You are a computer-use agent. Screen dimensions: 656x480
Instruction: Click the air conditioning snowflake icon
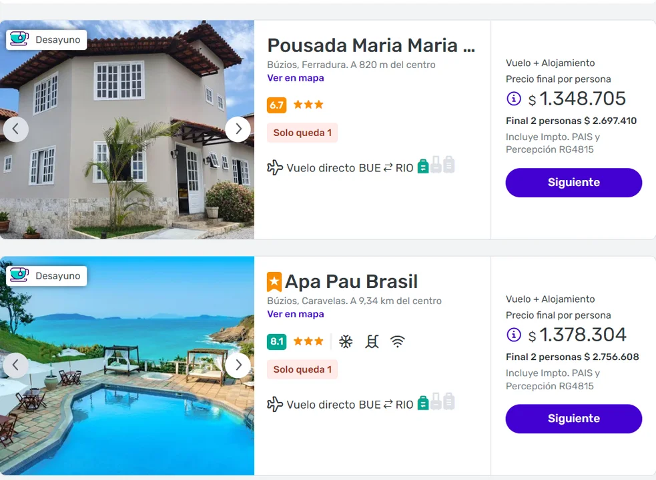coord(346,342)
